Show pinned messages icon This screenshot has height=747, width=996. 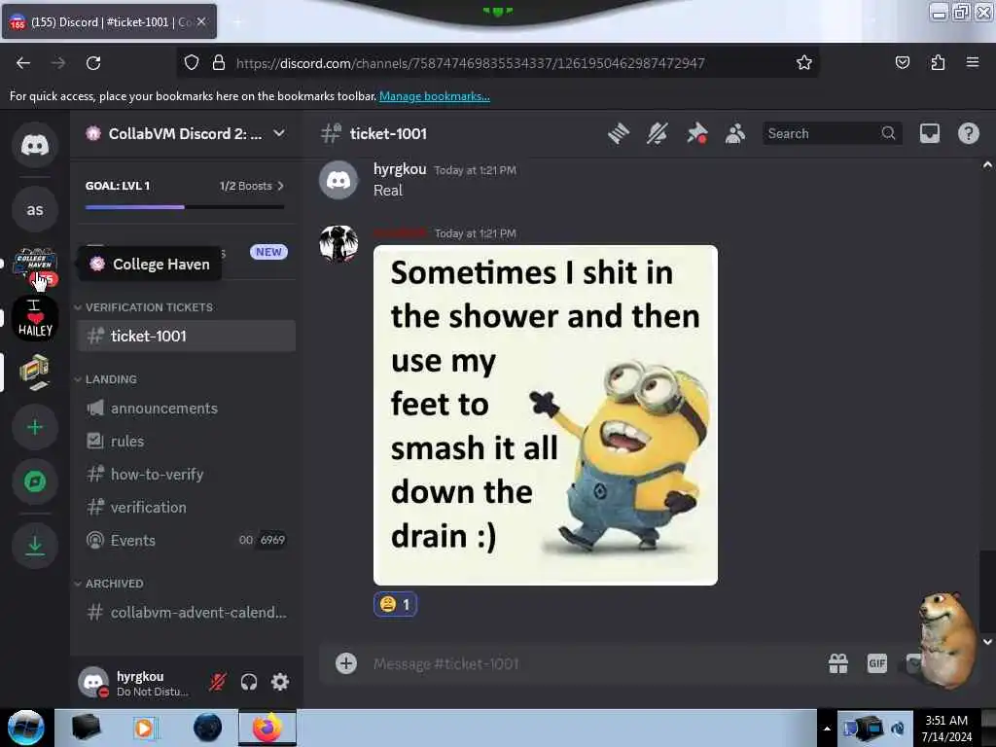(x=696, y=133)
